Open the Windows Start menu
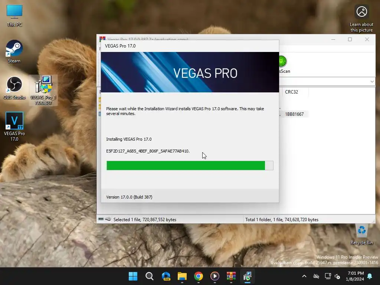The height and width of the screenshot is (285, 380). tap(133, 276)
